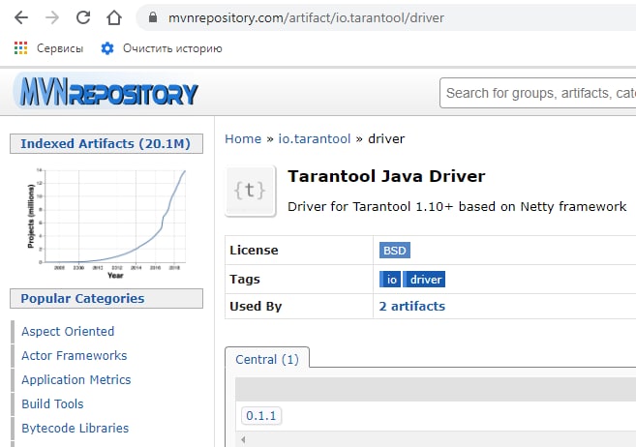Go to Home in the breadcrumb
Viewport: 636px width, 447px height.
(243, 138)
